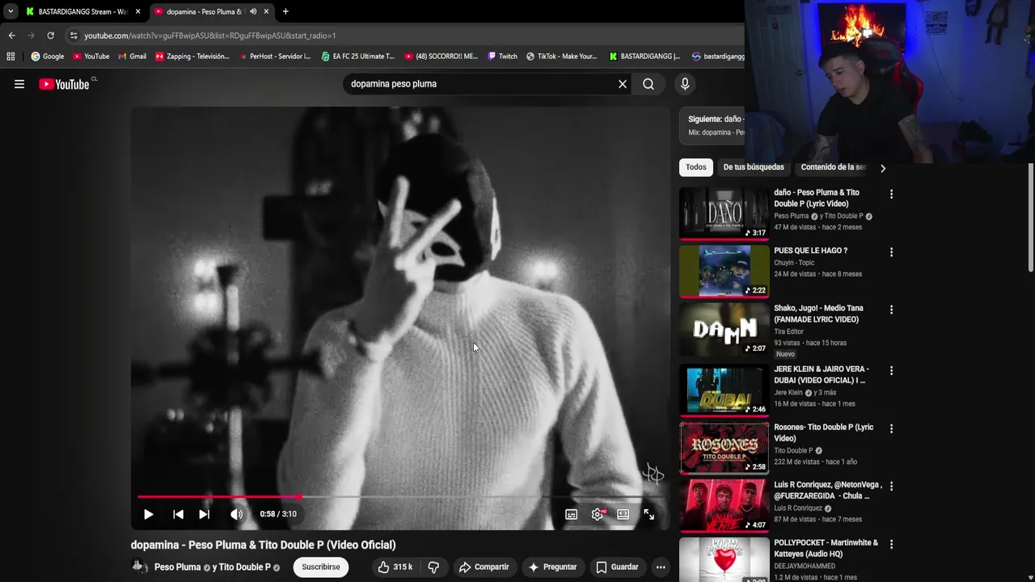The width and height of the screenshot is (1035, 582).
Task: Expand the Siguiente: daño mix panel
Action: tap(712, 125)
